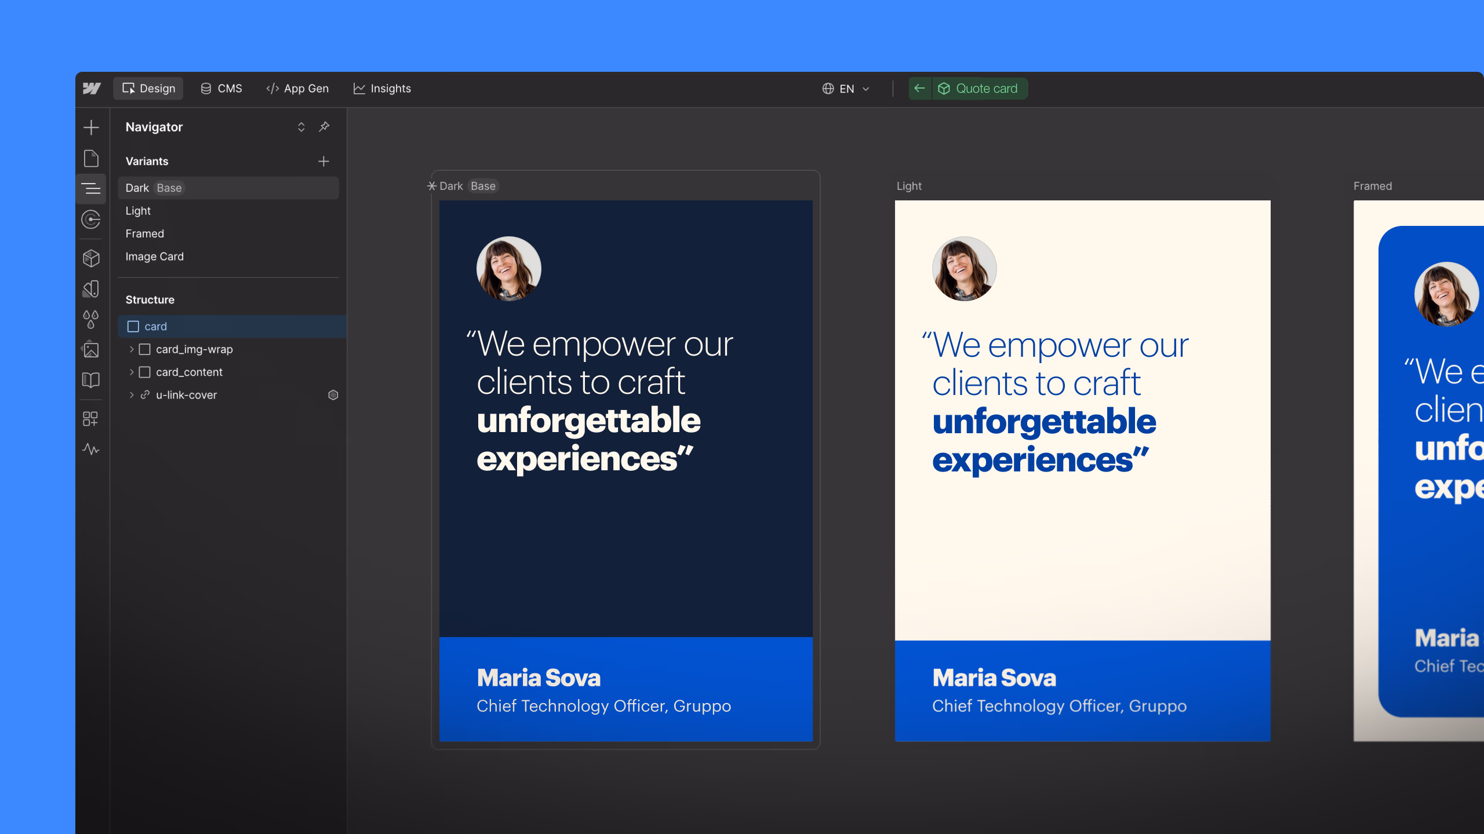Check the card_content checkbox

tap(145, 372)
